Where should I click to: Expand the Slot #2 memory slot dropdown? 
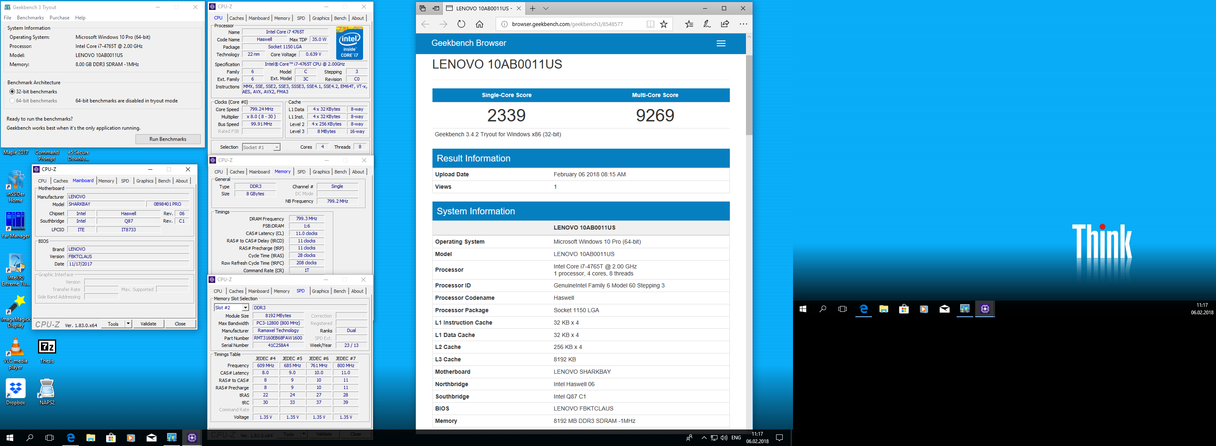[x=245, y=308]
